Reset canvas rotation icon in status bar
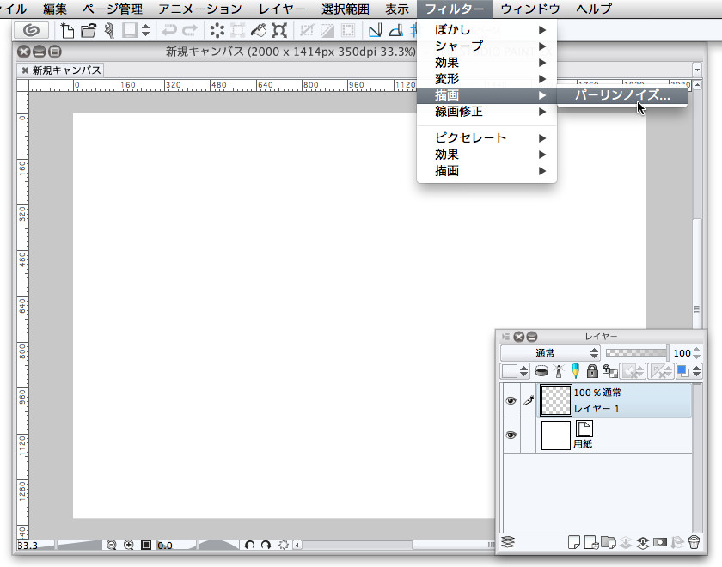 click(x=284, y=545)
